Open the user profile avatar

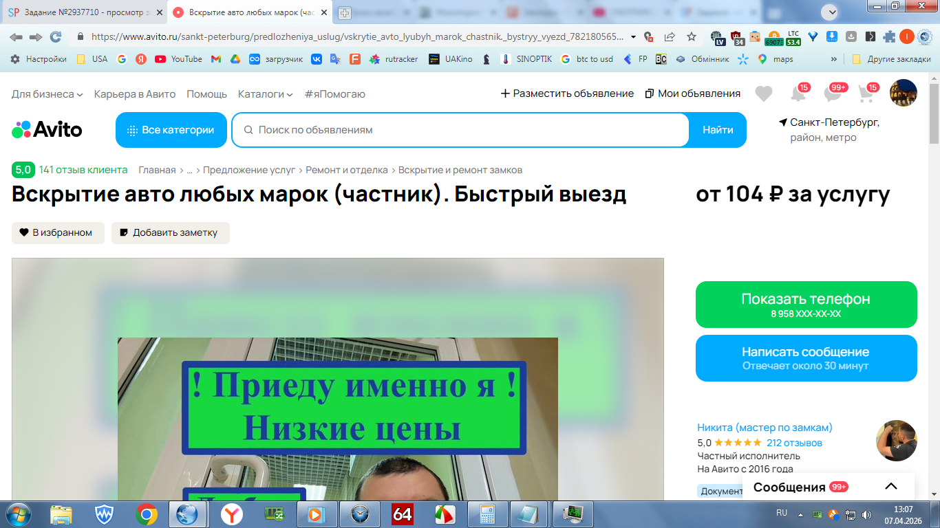pos(903,93)
